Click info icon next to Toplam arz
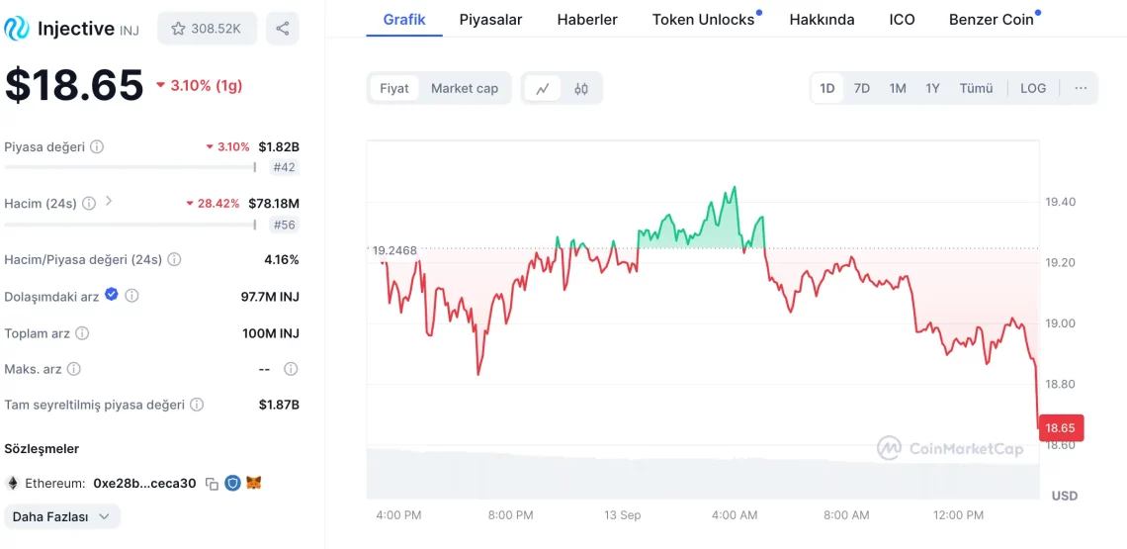 click(x=82, y=333)
